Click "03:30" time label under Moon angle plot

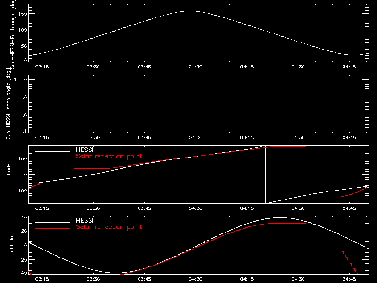coord(93,138)
